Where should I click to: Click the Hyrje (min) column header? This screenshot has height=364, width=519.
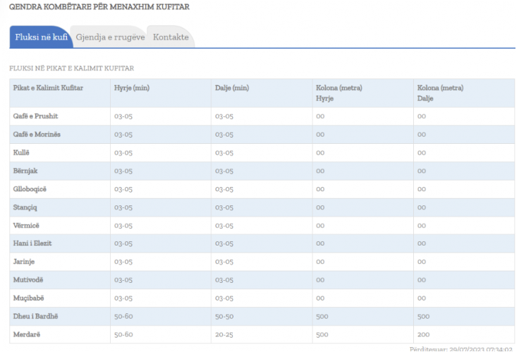point(132,88)
